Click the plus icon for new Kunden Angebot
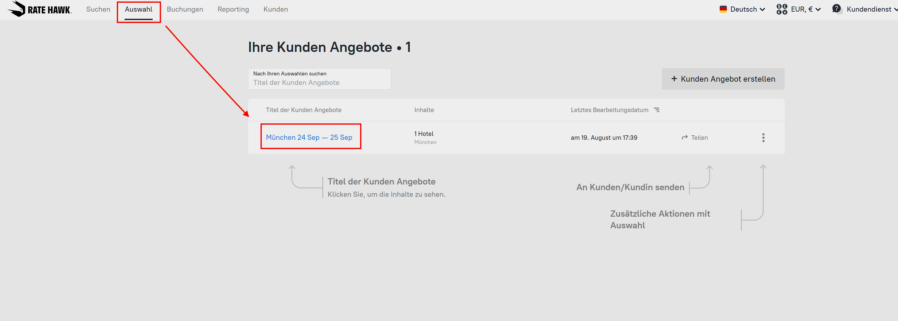Viewport: 898px width, 321px height. [x=674, y=79]
